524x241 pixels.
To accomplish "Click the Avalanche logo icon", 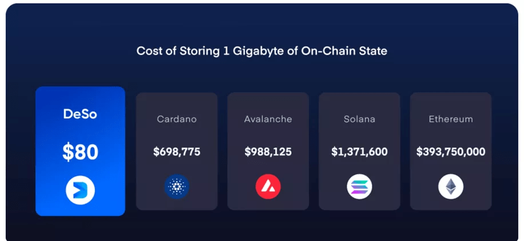I will tap(268, 187).
